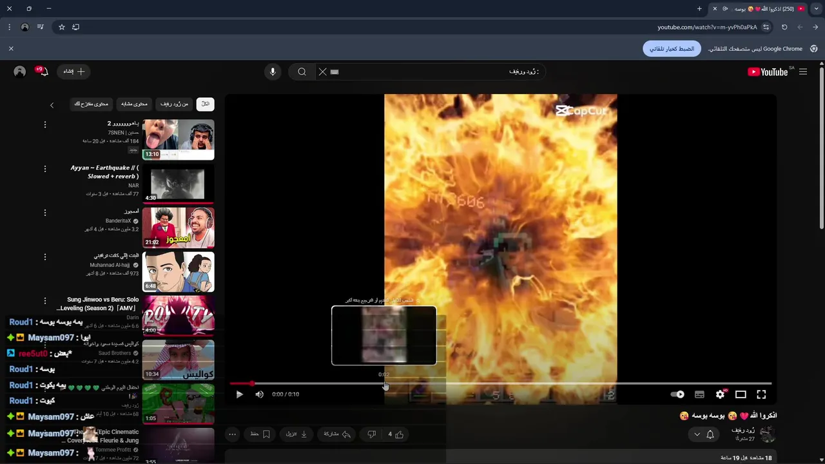Like the video with 4 likes
Image resolution: width=825 pixels, height=464 pixels.
tap(395, 434)
